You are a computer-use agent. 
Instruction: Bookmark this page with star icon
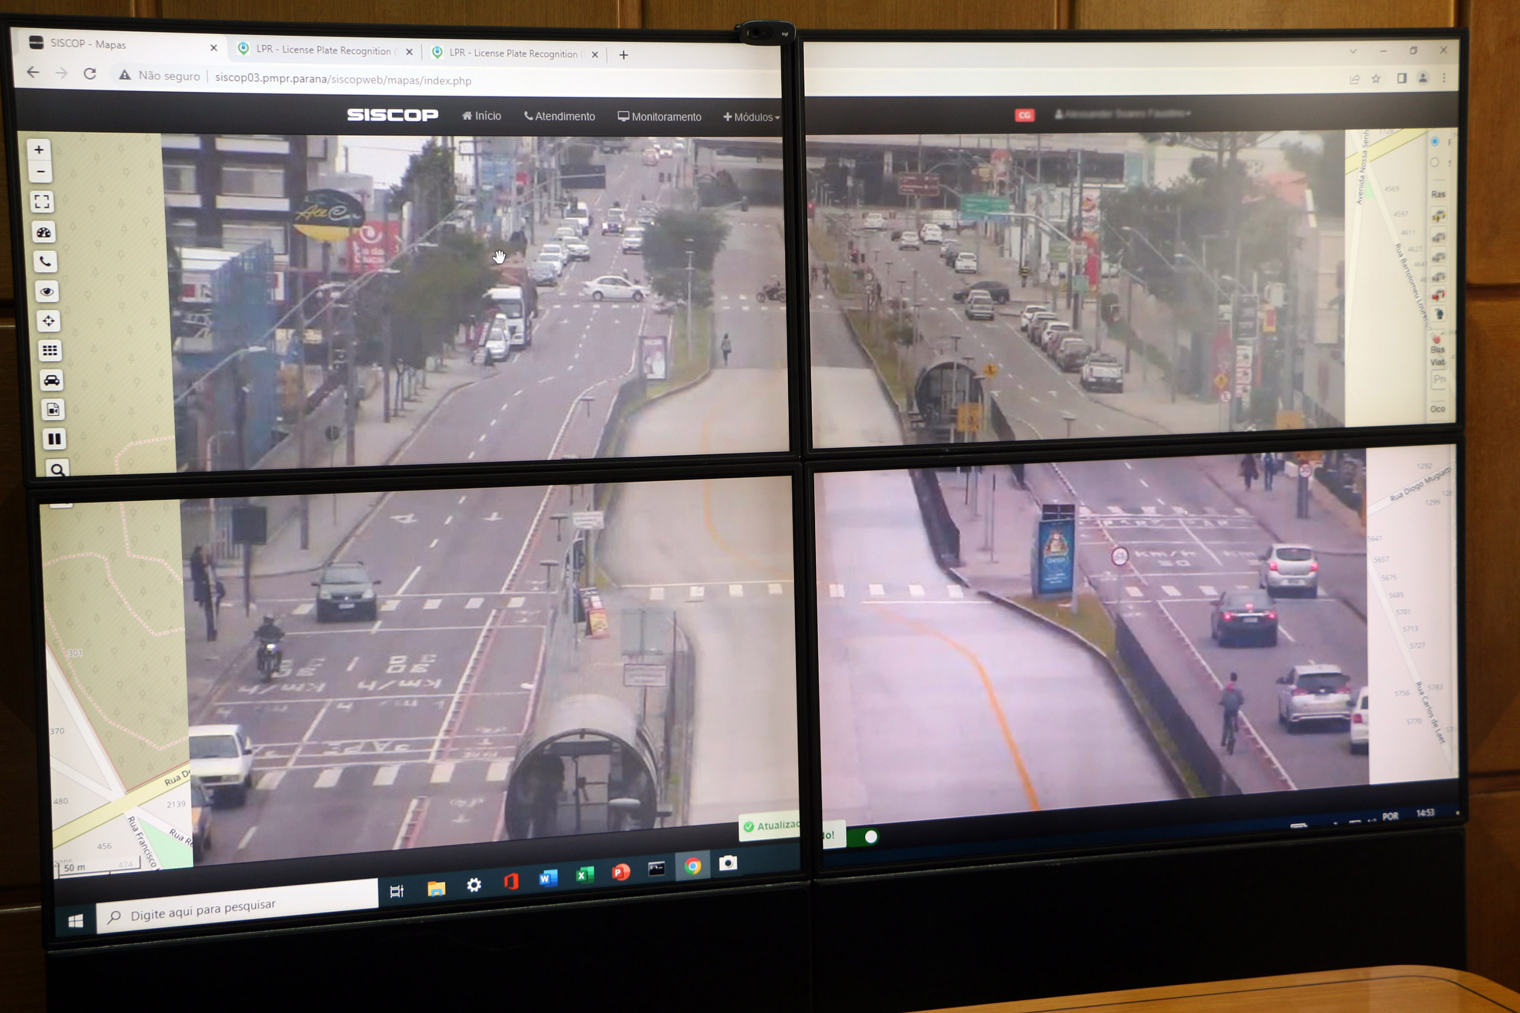[1376, 78]
